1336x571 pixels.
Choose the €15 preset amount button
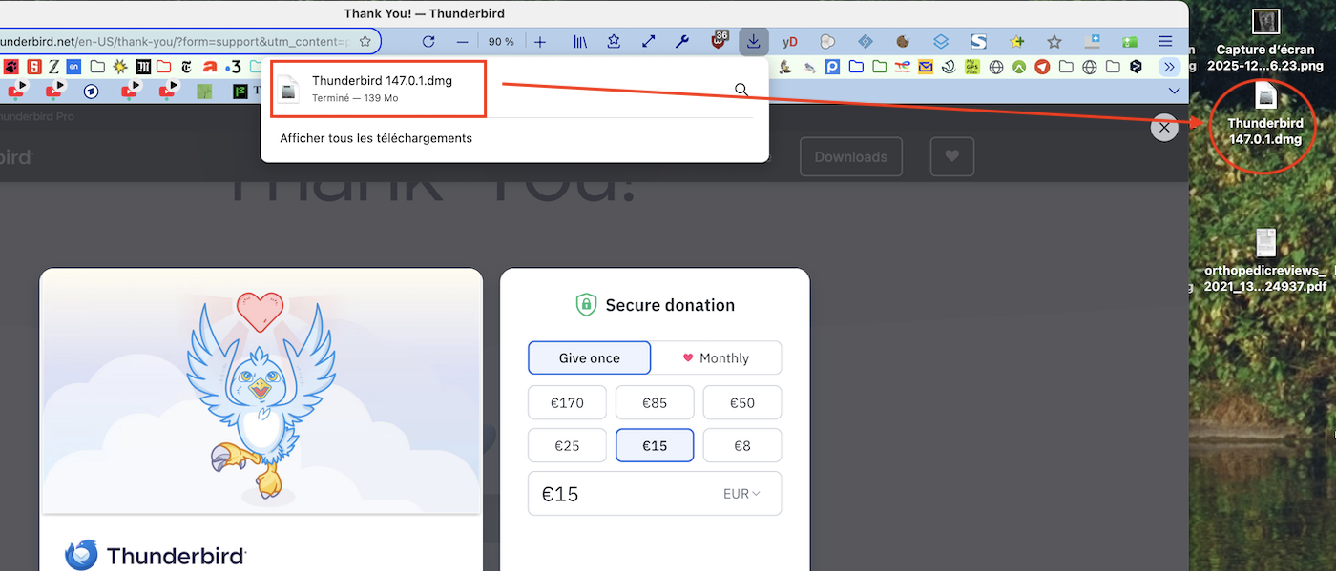point(655,445)
